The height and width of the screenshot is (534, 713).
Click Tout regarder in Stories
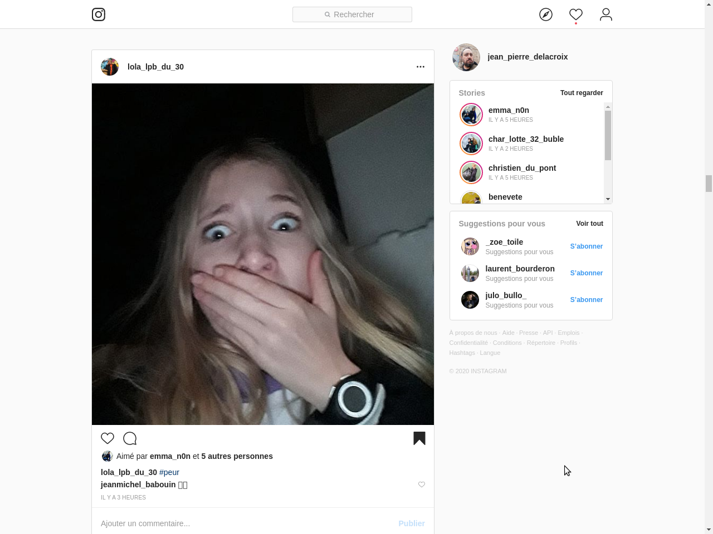point(582,93)
